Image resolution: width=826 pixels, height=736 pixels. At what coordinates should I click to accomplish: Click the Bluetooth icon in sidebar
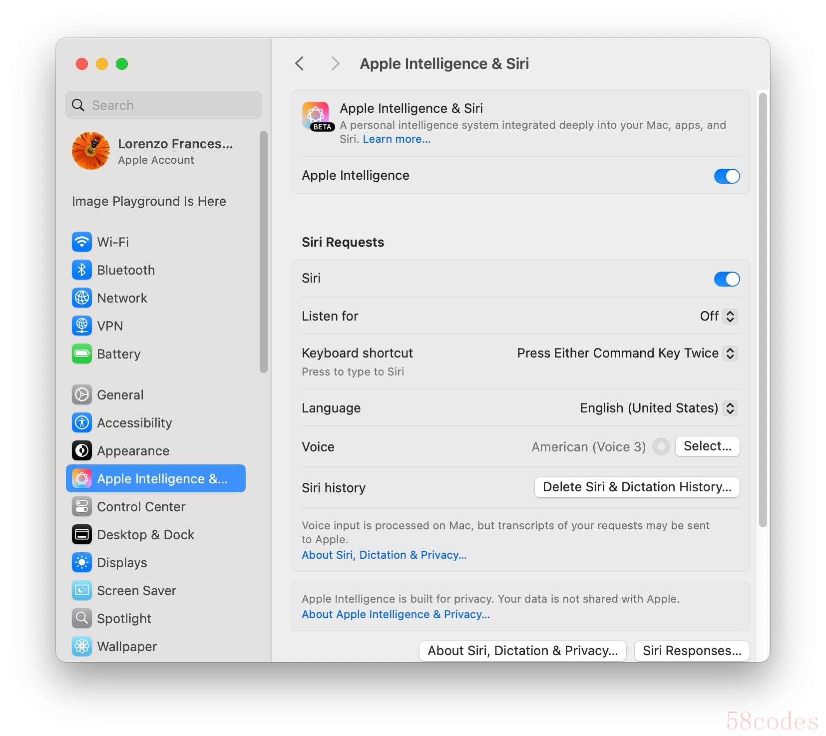pos(81,270)
